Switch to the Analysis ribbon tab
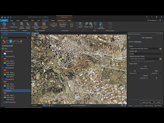 click(x=25, y=20)
